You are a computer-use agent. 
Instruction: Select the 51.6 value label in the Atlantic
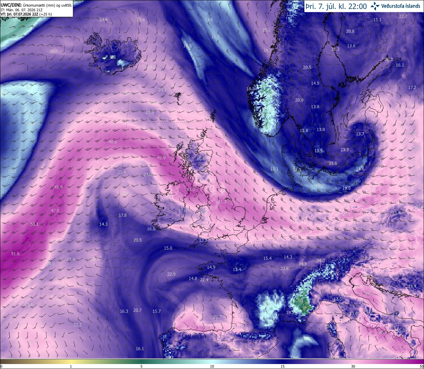point(15,254)
